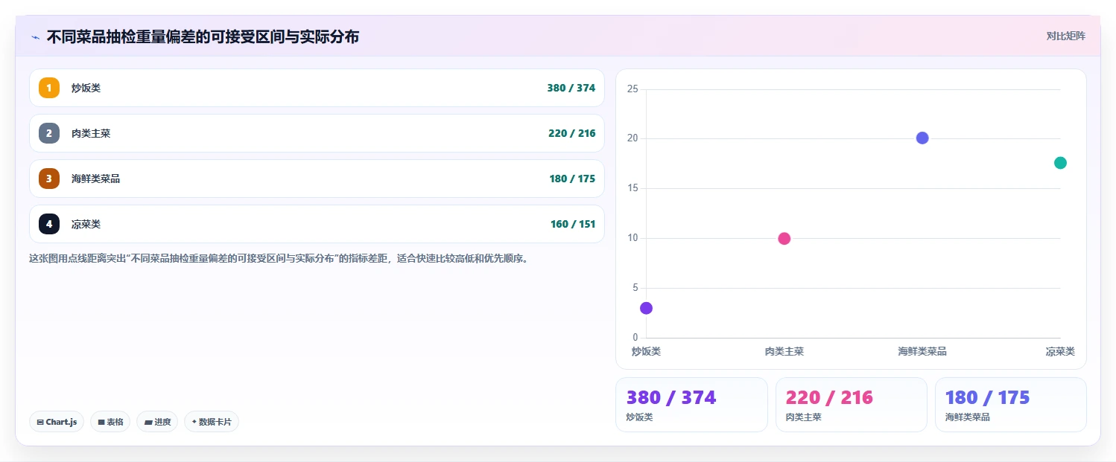
Task: Click the 数据卡片 tag chip
Action: [212, 422]
